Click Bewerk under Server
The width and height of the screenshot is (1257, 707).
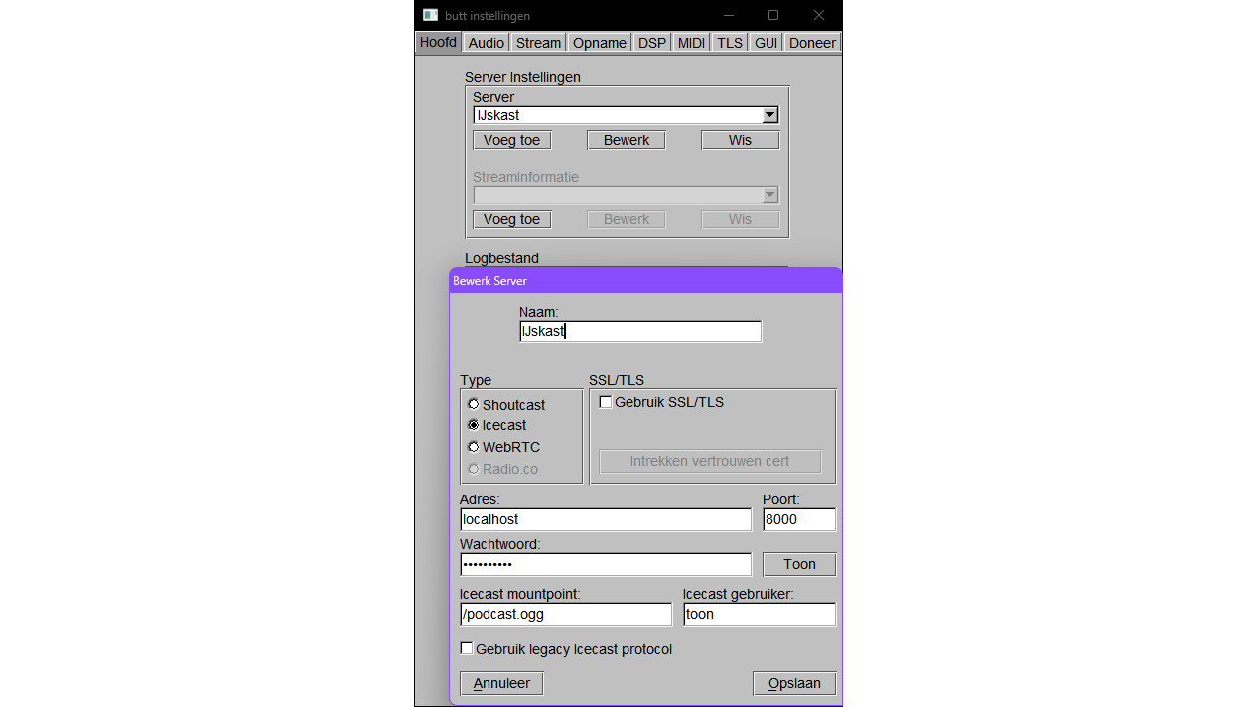pyautogui.click(x=627, y=140)
